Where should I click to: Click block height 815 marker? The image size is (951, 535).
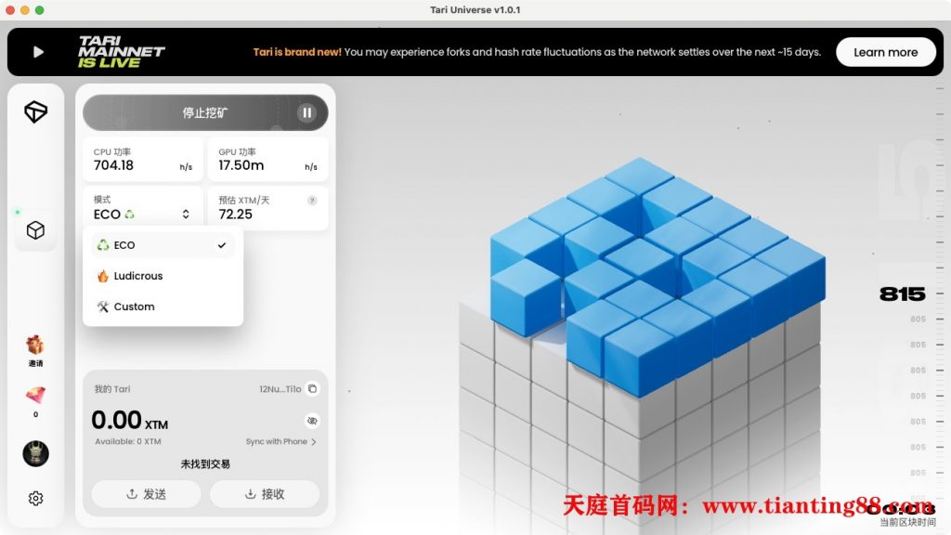[902, 294]
